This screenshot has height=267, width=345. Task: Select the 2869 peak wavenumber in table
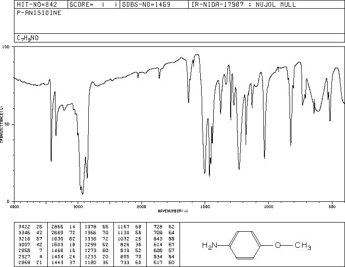[x=24, y=263]
